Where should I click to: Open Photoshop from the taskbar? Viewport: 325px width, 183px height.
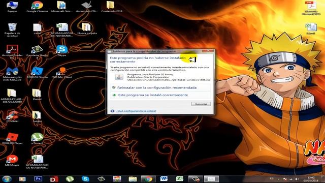pyautogui.click(x=38, y=179)
